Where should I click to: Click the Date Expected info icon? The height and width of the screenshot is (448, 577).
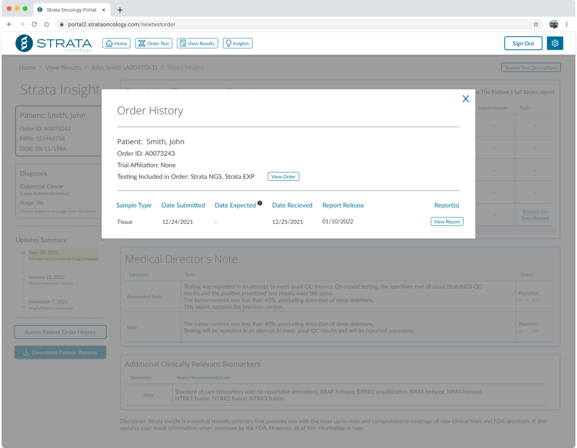pos(260,203)
